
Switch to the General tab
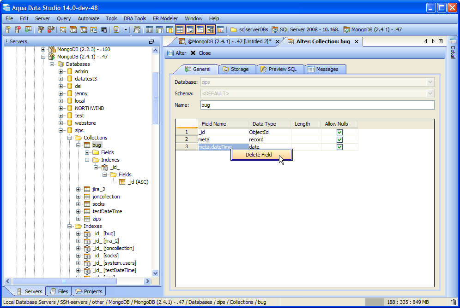click(x=197, y=69)
